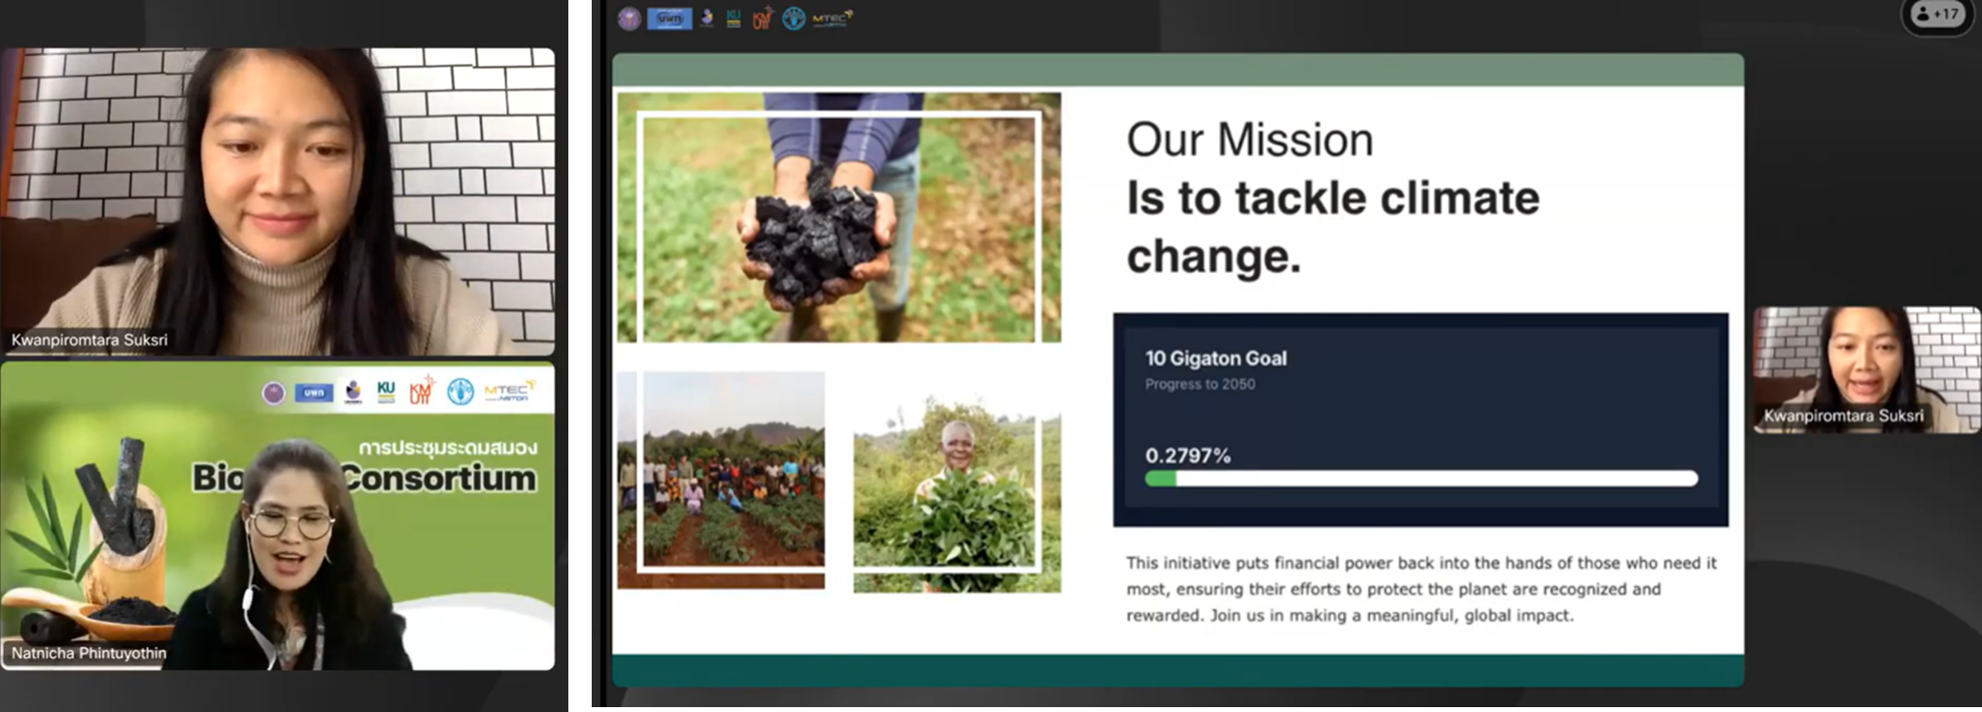Viewport: 1982px width, 712px height.
Task: Click the "Progress to 2050" caption
Action: click(1200, 385)
